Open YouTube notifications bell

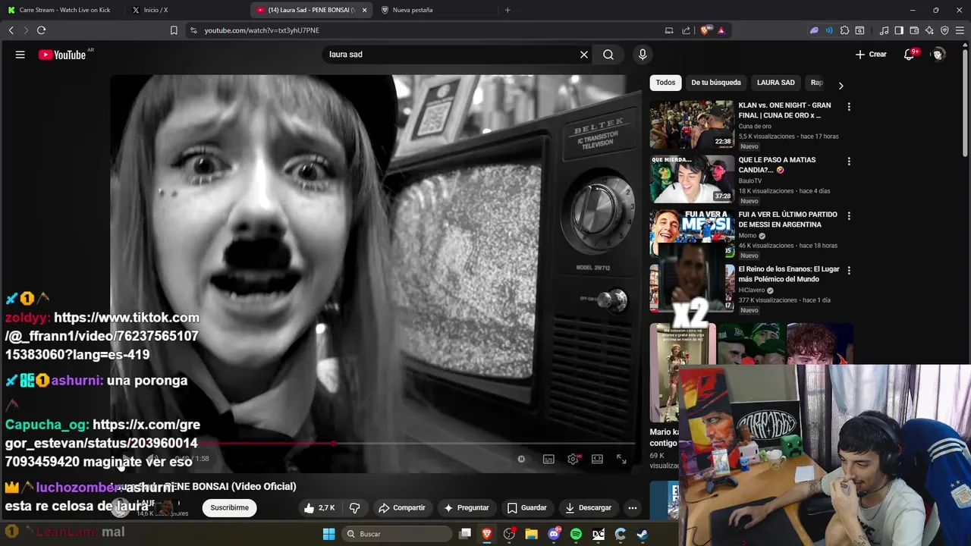(x=910, y=55)
